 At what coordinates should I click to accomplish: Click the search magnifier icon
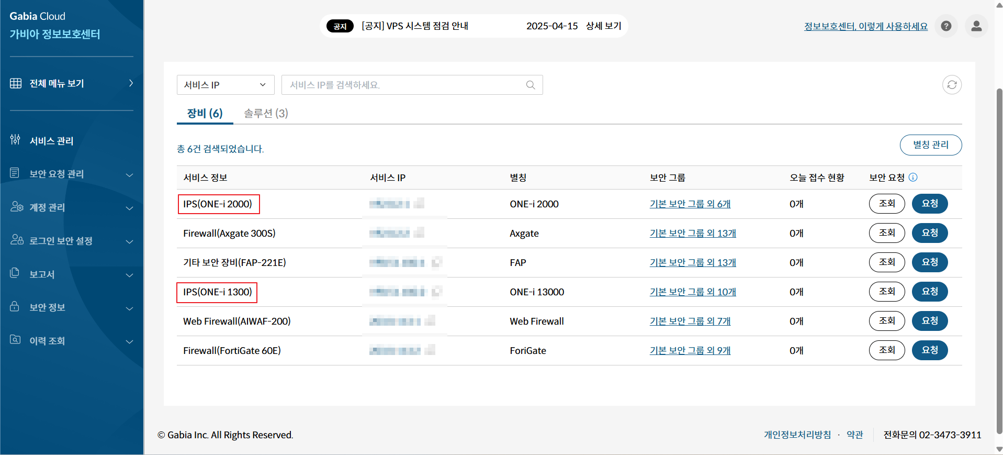pyautogui.click(x=530, y=85)
